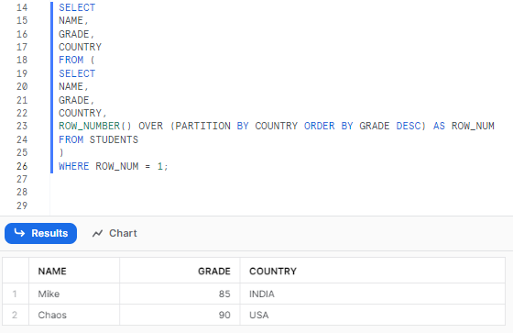Screen dimensions: 513x333
Task: Click FROM ( on line 18
Action: (77, 60)
